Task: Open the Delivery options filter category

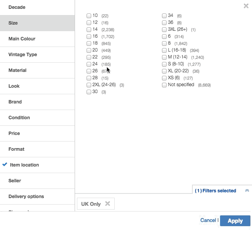Action: click(37, 196)
